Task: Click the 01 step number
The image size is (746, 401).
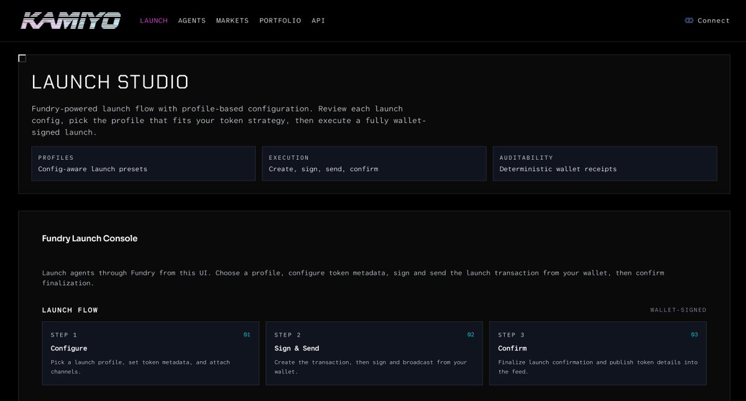Action: coord(247,334)
